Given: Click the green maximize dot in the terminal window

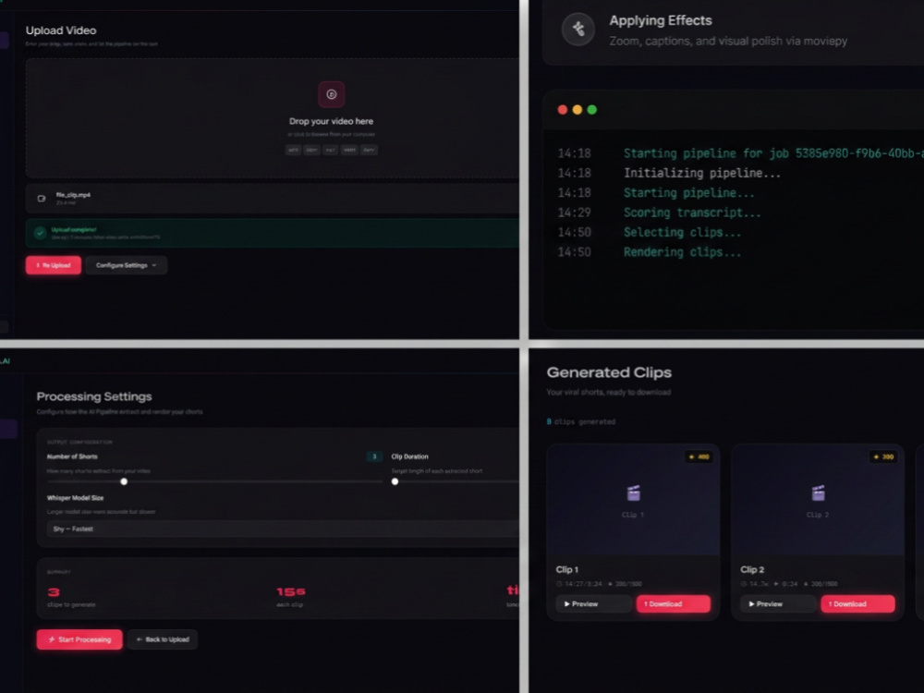Looking at the screenshot, I should pyautogui.click(x=591, y=110).
